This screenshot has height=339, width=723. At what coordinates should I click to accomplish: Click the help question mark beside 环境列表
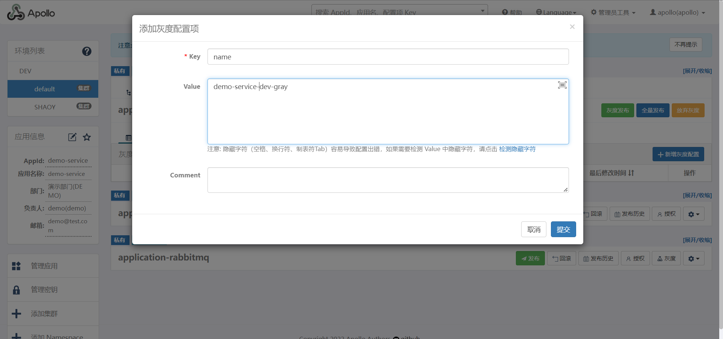point(87,51)
